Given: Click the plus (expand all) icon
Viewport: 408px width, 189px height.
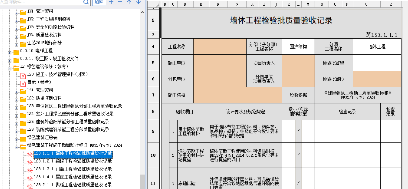Looking at the screenshot, I should point(111,2).
